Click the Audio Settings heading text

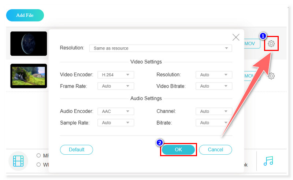click(x=146, y=98)
